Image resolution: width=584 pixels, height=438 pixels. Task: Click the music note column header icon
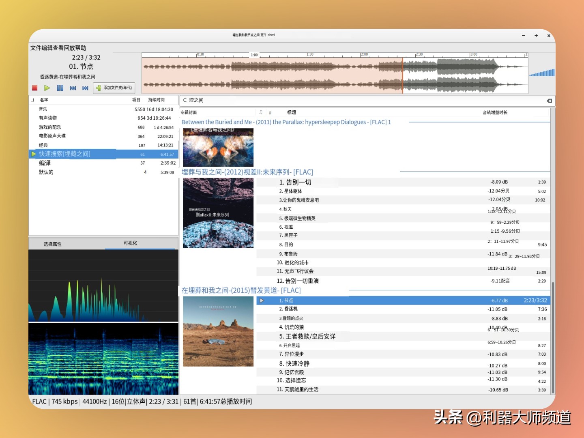[261, 112]
